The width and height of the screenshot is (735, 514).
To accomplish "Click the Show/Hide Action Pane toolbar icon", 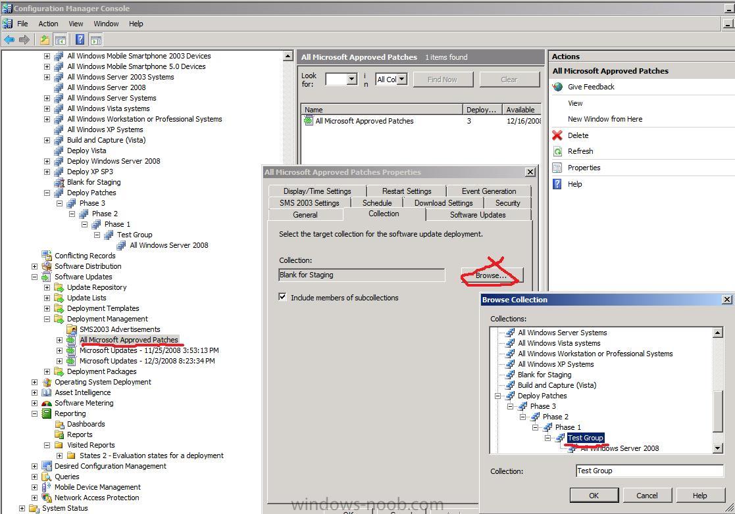I will pyautogui.click(x=96, y=40).
